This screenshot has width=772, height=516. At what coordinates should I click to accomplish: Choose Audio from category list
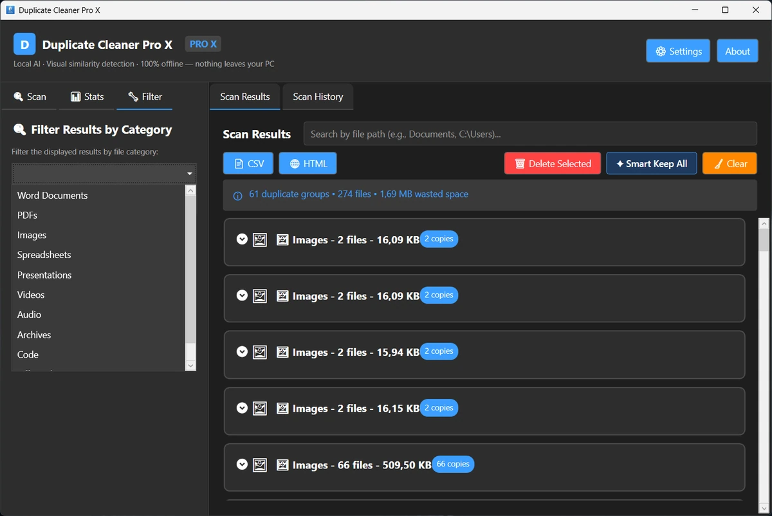coord(98,315)
